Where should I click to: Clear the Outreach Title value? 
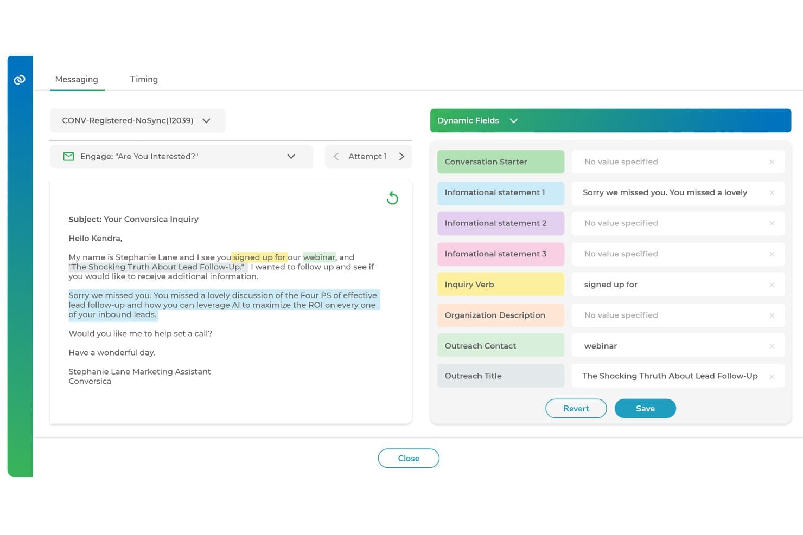(x=772, y=376)
